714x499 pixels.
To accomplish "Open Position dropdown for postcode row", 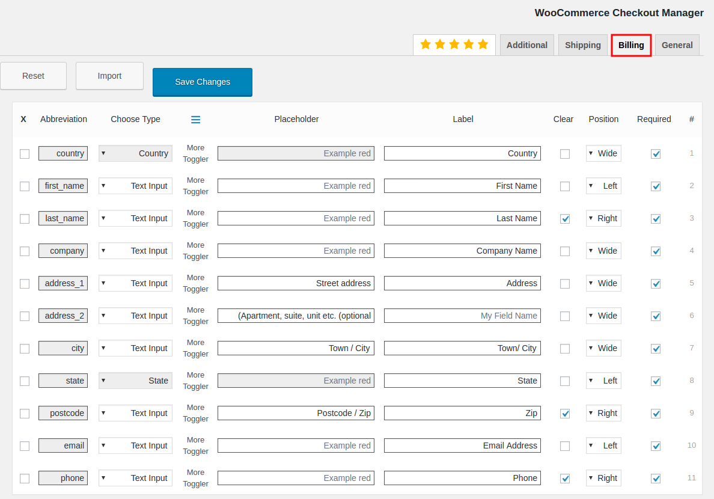I will click(603, 413).
